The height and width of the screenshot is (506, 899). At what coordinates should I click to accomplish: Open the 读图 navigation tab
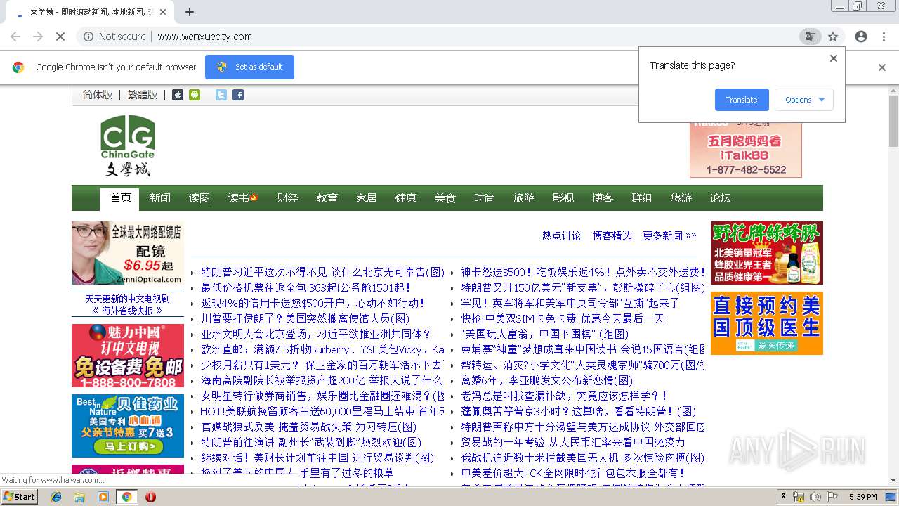click(199, 198)
